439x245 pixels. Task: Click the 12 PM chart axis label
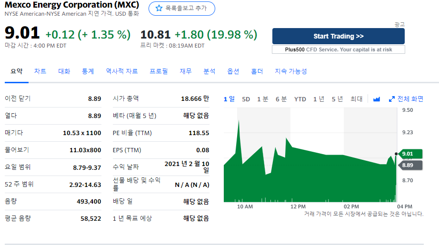[298, 206]
